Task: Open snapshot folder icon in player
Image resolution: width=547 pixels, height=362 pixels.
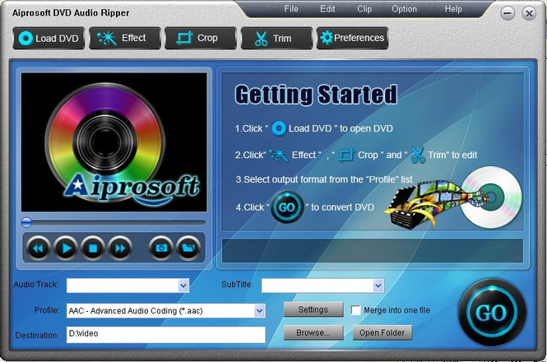Action: [x=188, y=248]
